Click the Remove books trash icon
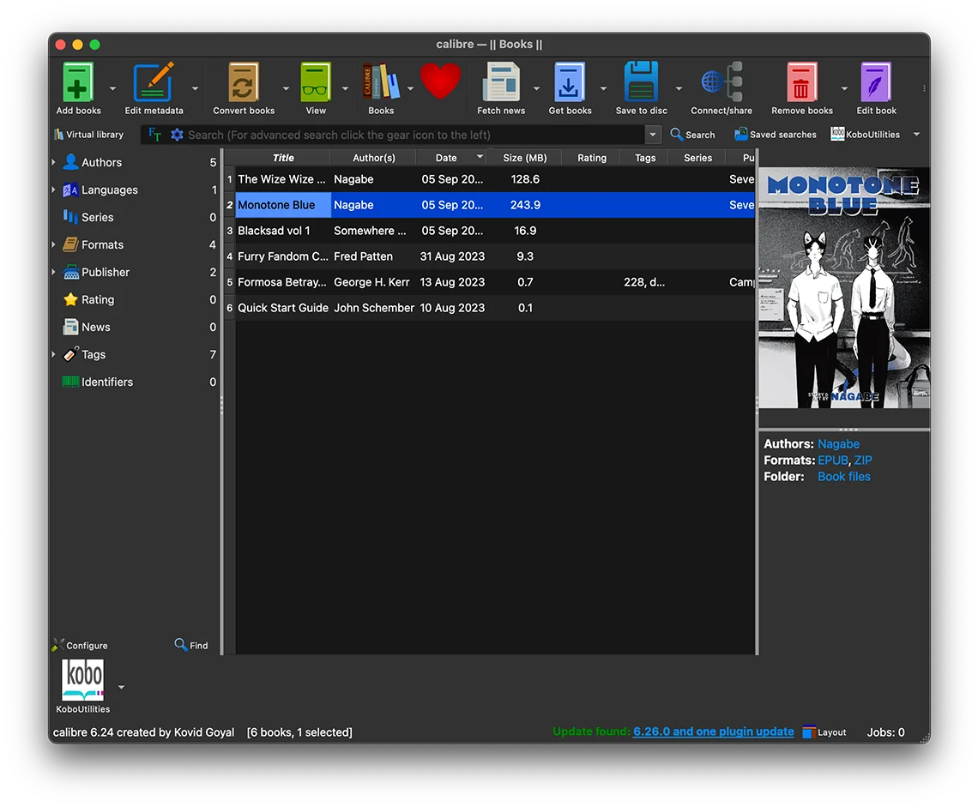 click(x=801, y=81)
